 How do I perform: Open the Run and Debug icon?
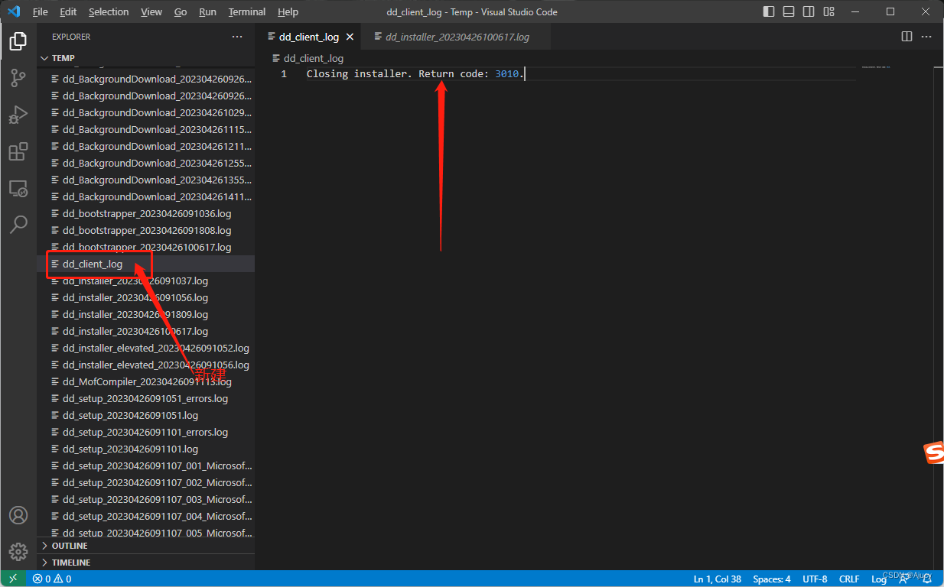[x=18, y=115]
